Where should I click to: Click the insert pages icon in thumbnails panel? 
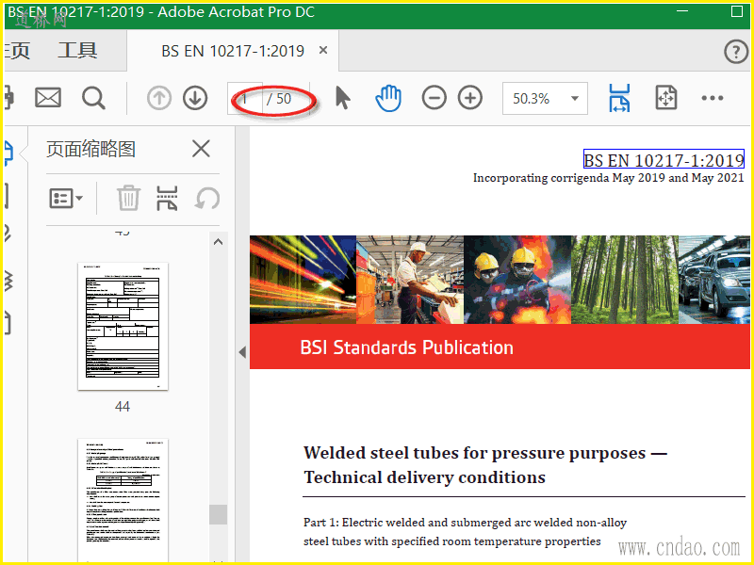tap(167, 198)
